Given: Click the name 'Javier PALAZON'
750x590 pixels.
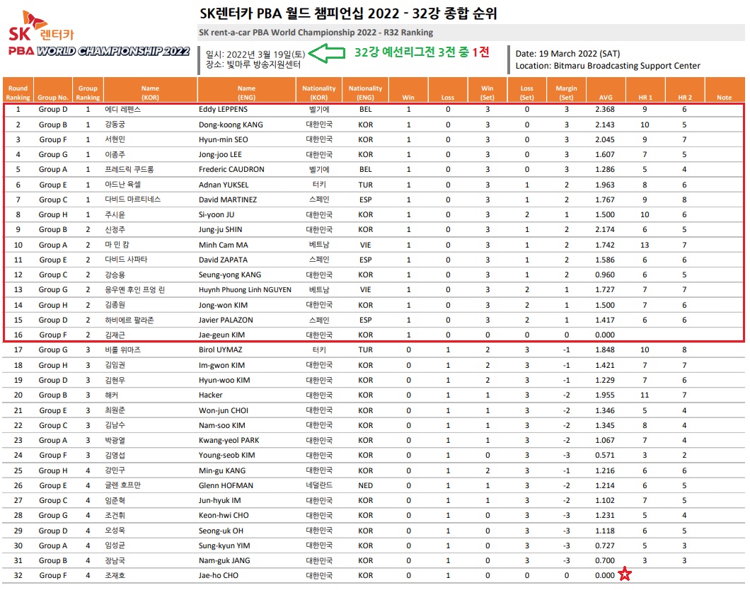Looking at the screenshot, I should (226, 320).
